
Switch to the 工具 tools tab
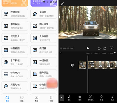pyautogui.click(x=22, y=99)
